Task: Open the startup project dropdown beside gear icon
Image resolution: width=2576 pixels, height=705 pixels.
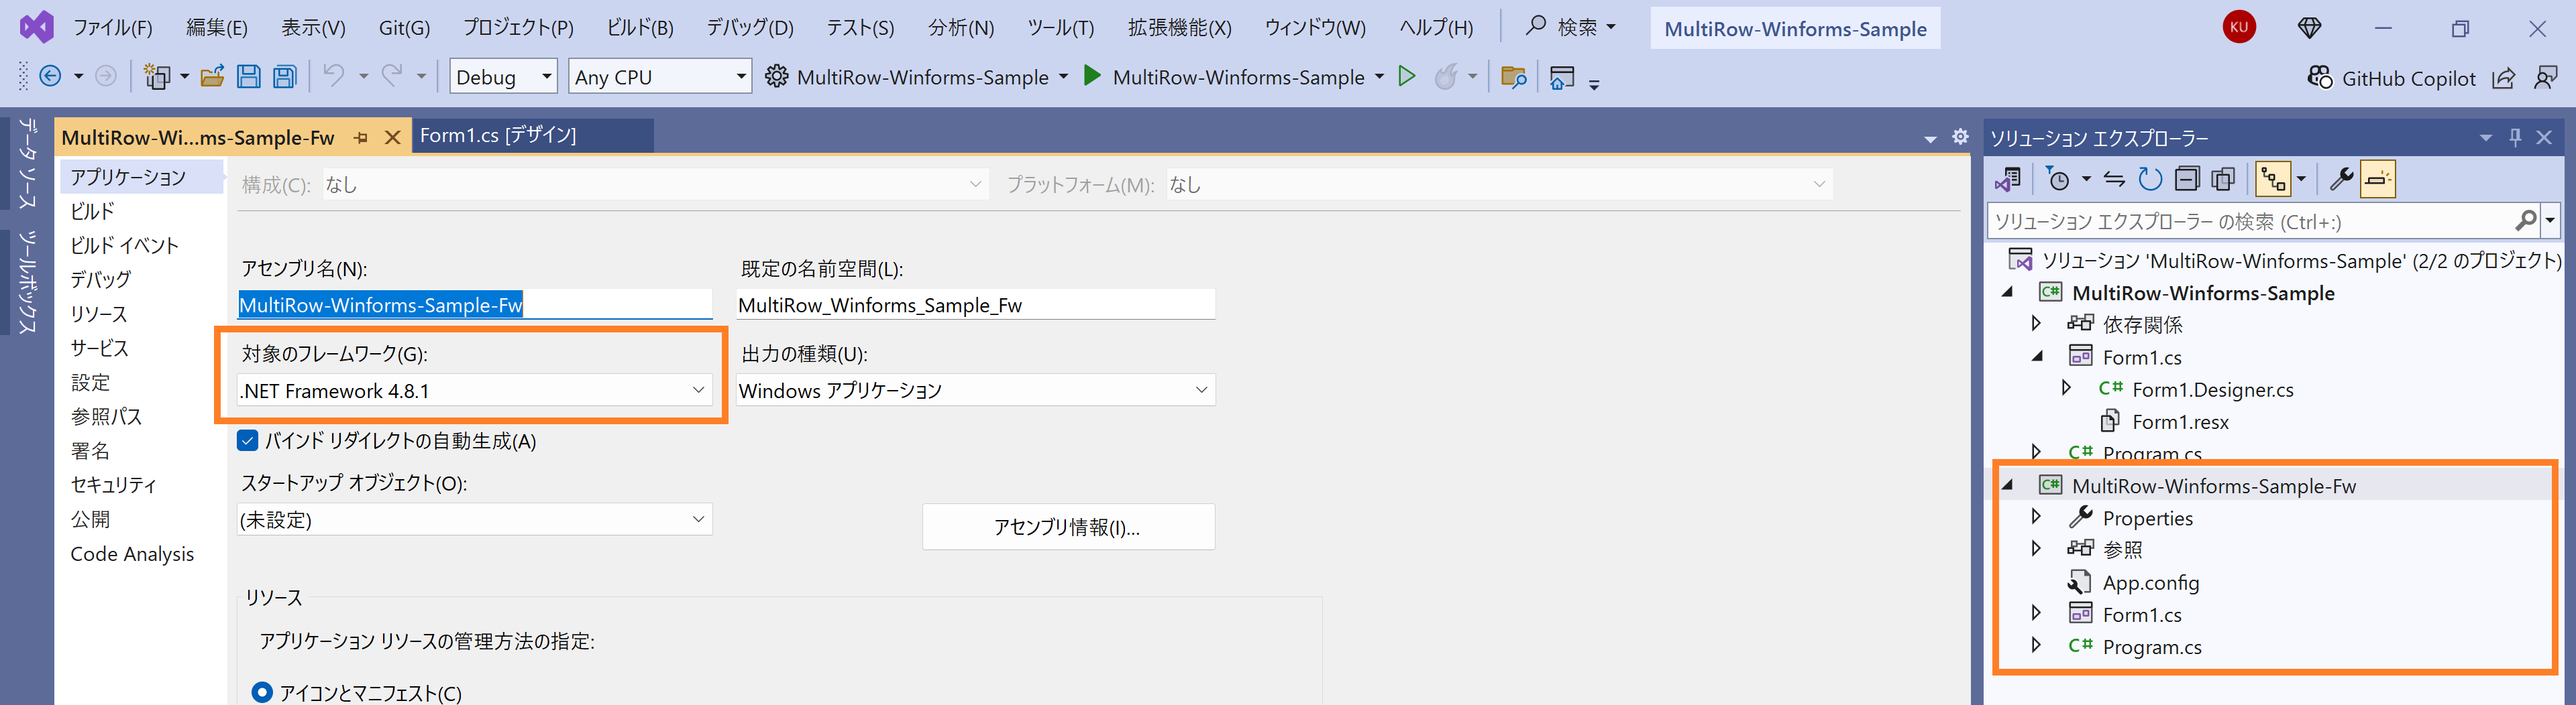Action: (1063, 77)
